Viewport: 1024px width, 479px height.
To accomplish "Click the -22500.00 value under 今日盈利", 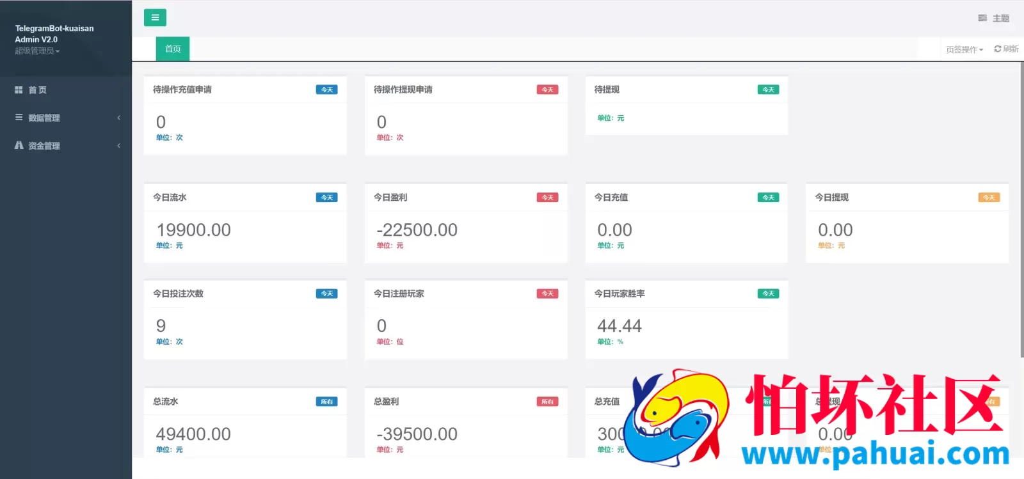I will 417,230.
